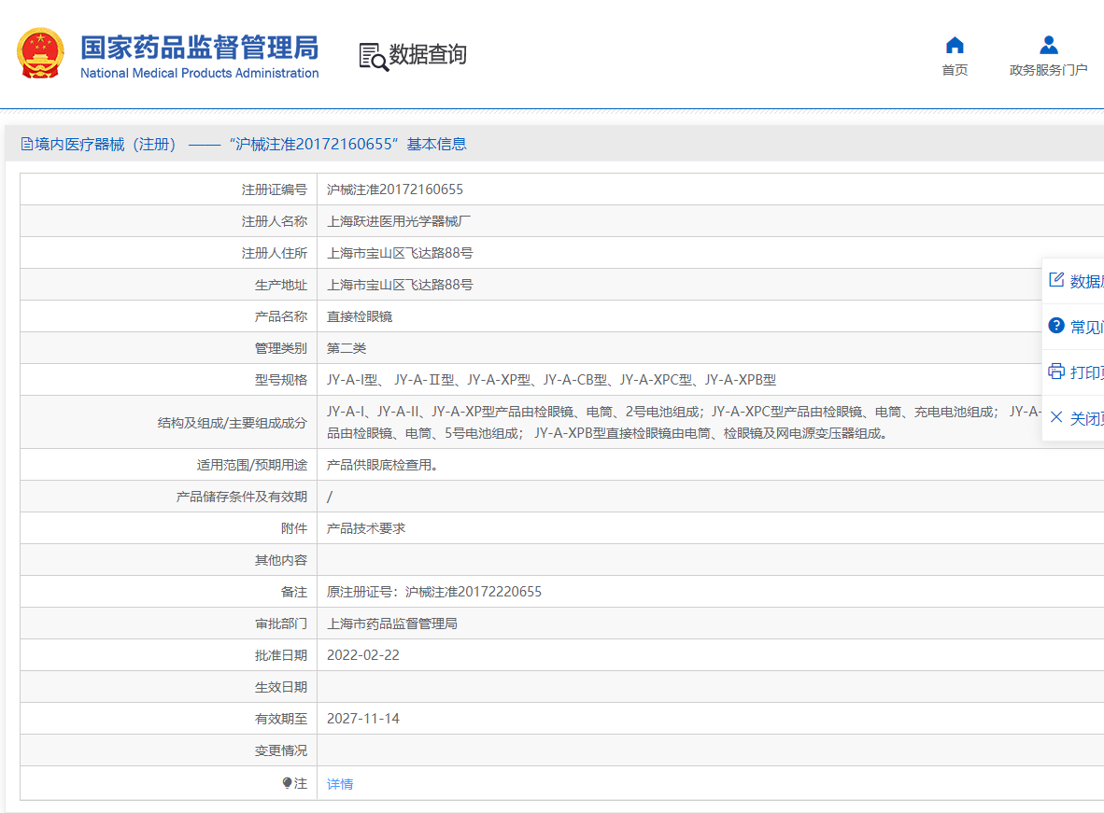Click 第二类 management category value
This screenshot has height=813, width=1104.
[347, 348]
